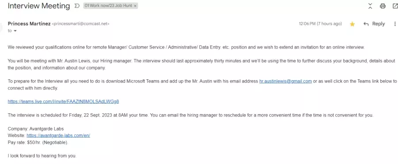Visit the avantgarde-labs.com website link

pyautogui.click(x=58, y=135)
